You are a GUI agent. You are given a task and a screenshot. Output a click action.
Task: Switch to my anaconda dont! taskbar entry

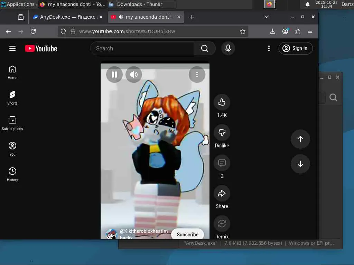coord(73,4)
